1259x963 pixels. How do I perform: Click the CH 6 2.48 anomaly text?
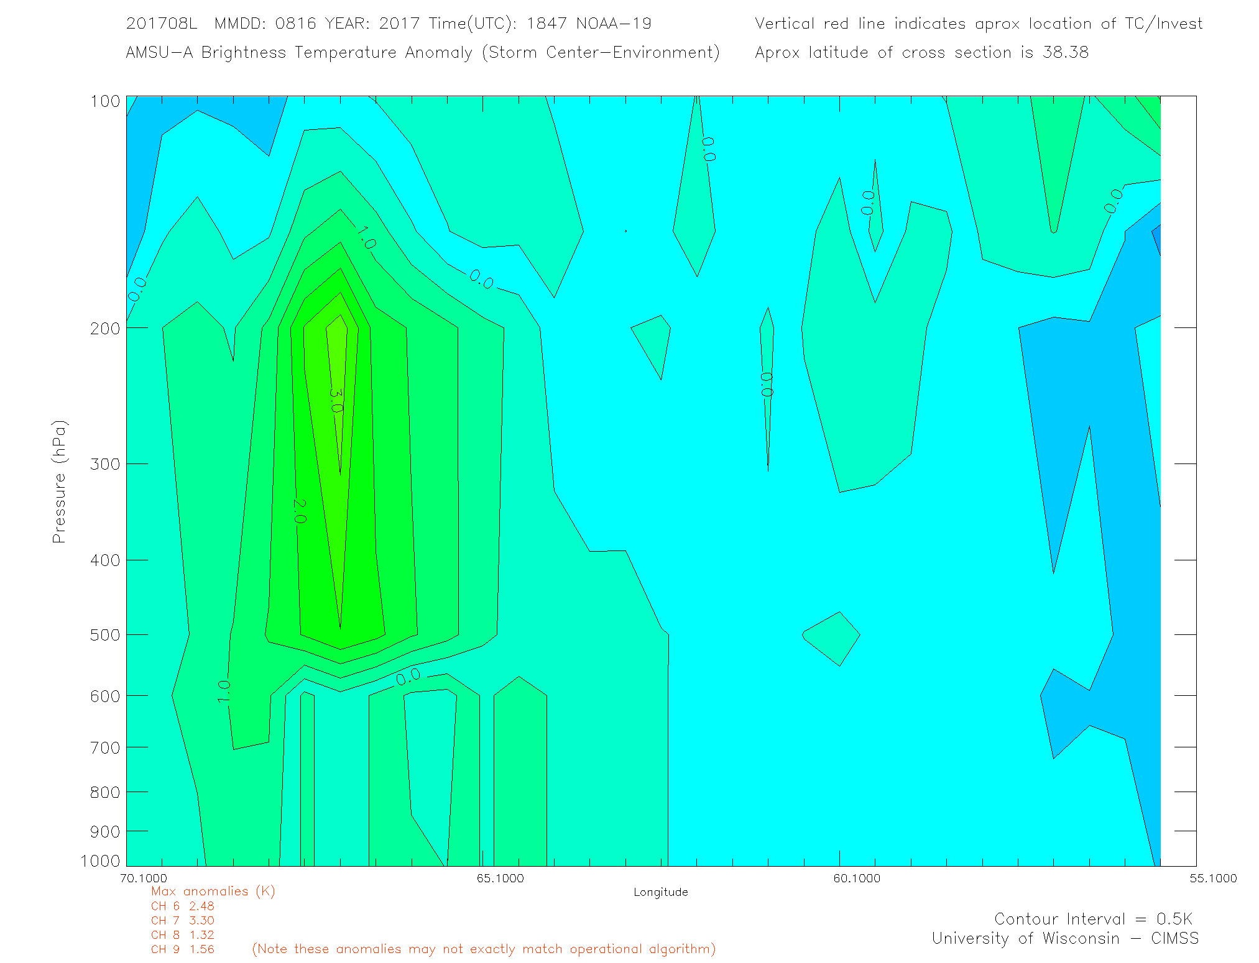click(182, 906)
